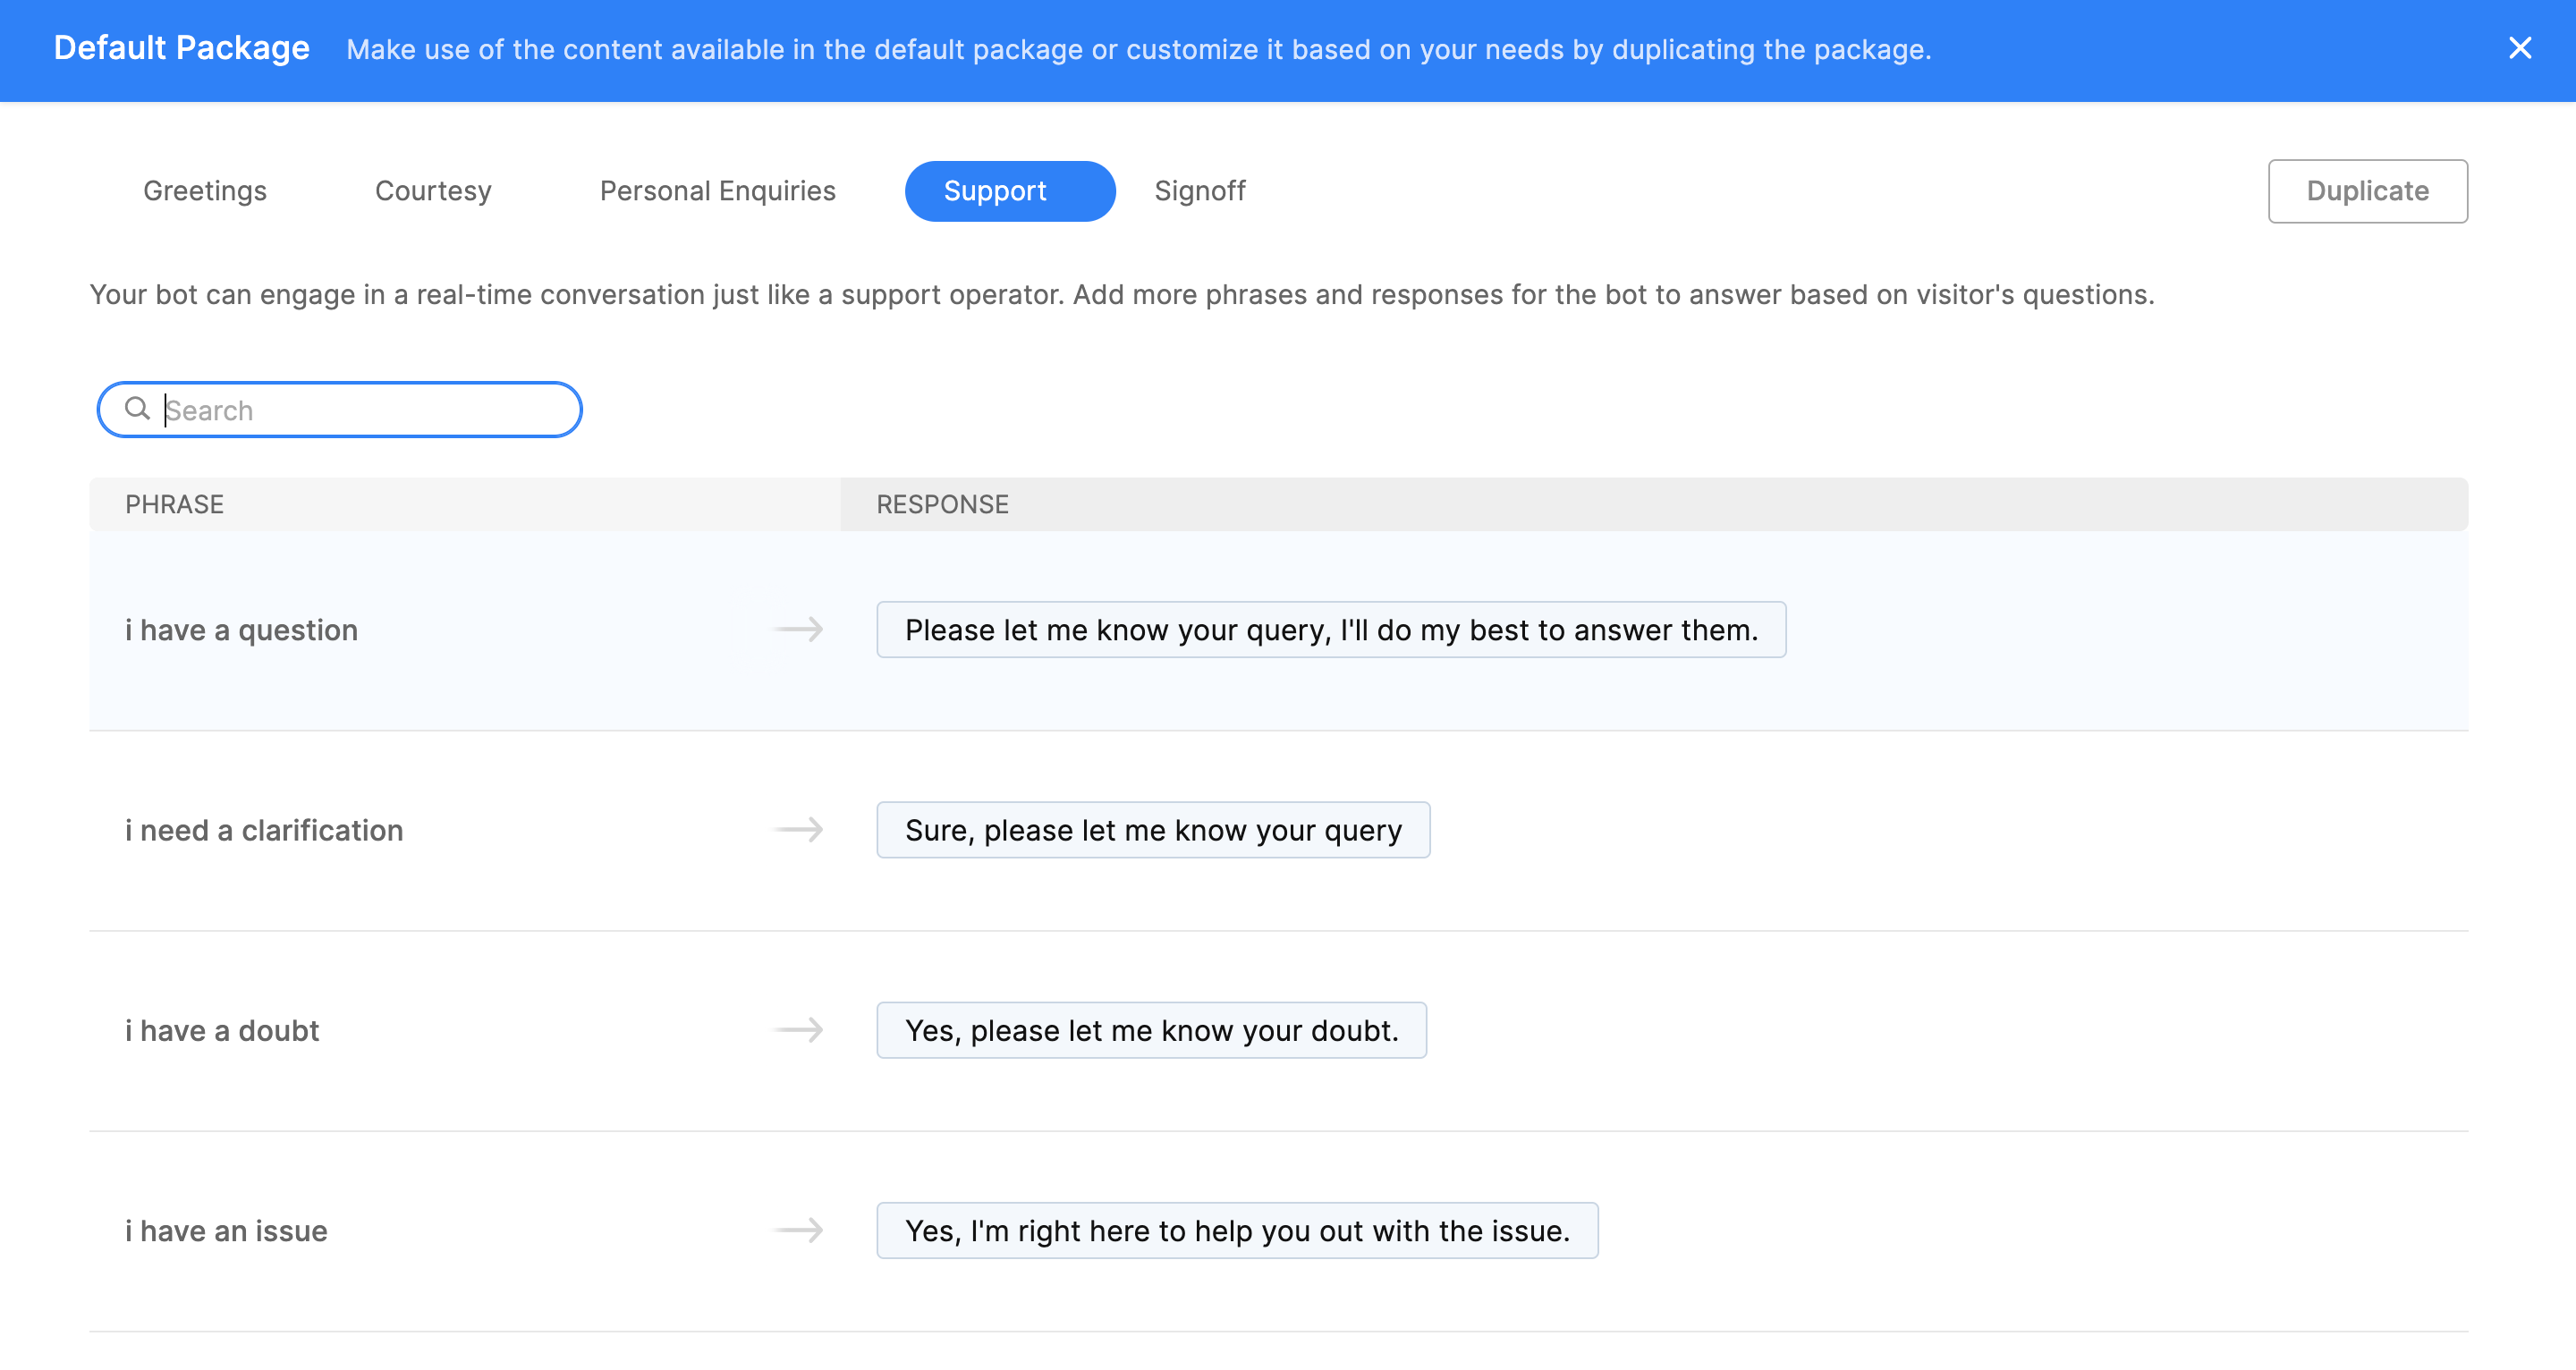Focus the Search input field
This screenshot has height=1370, width=2576.
(365, 410)
